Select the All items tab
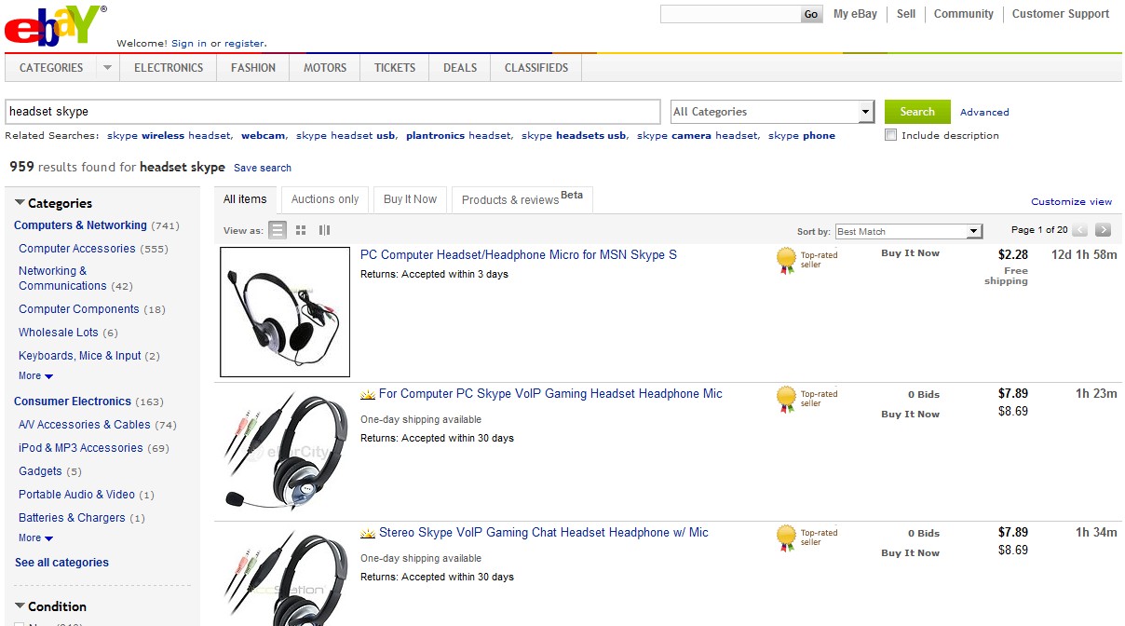 click(245, 199)
